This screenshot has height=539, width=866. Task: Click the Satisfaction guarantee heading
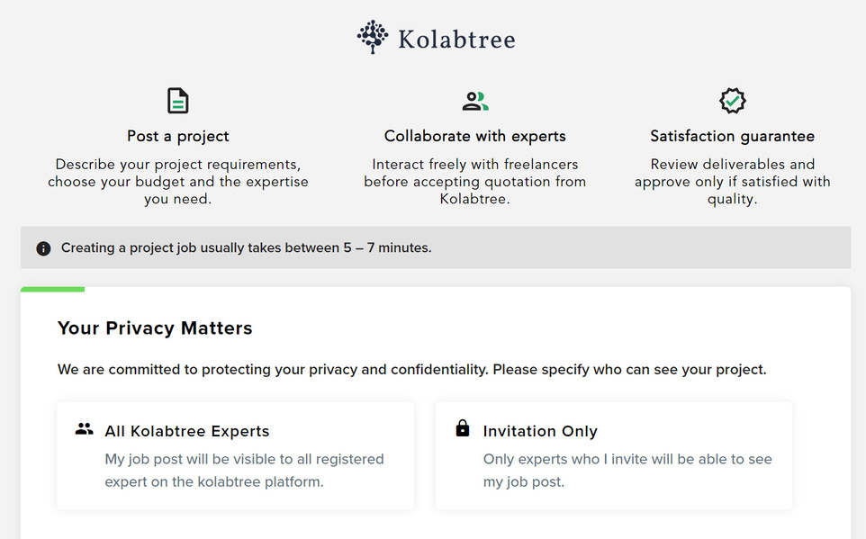pos(733,137)
